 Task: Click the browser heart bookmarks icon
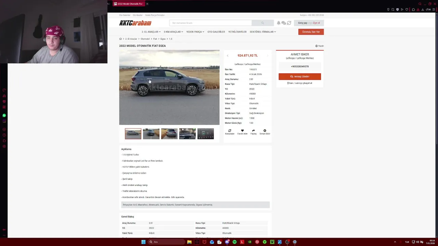pos(407,10)
